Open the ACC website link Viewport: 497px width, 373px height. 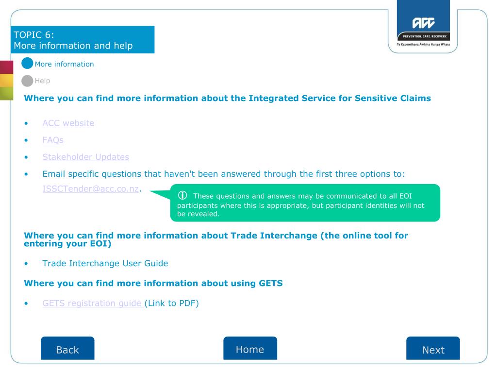point(68,123)
